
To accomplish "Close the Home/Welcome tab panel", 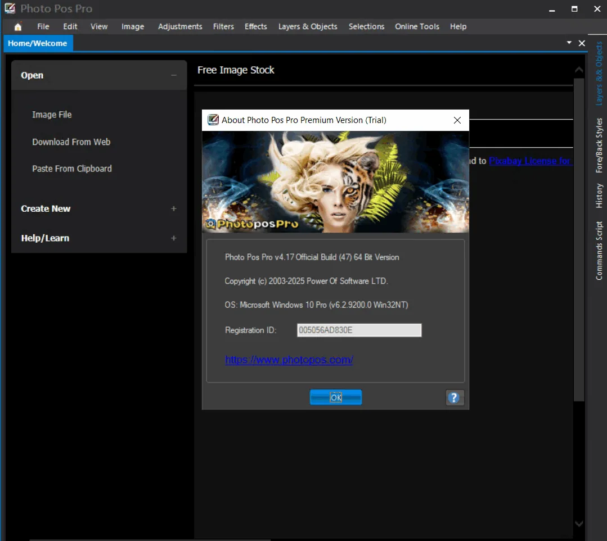I will tap(582, 43).
